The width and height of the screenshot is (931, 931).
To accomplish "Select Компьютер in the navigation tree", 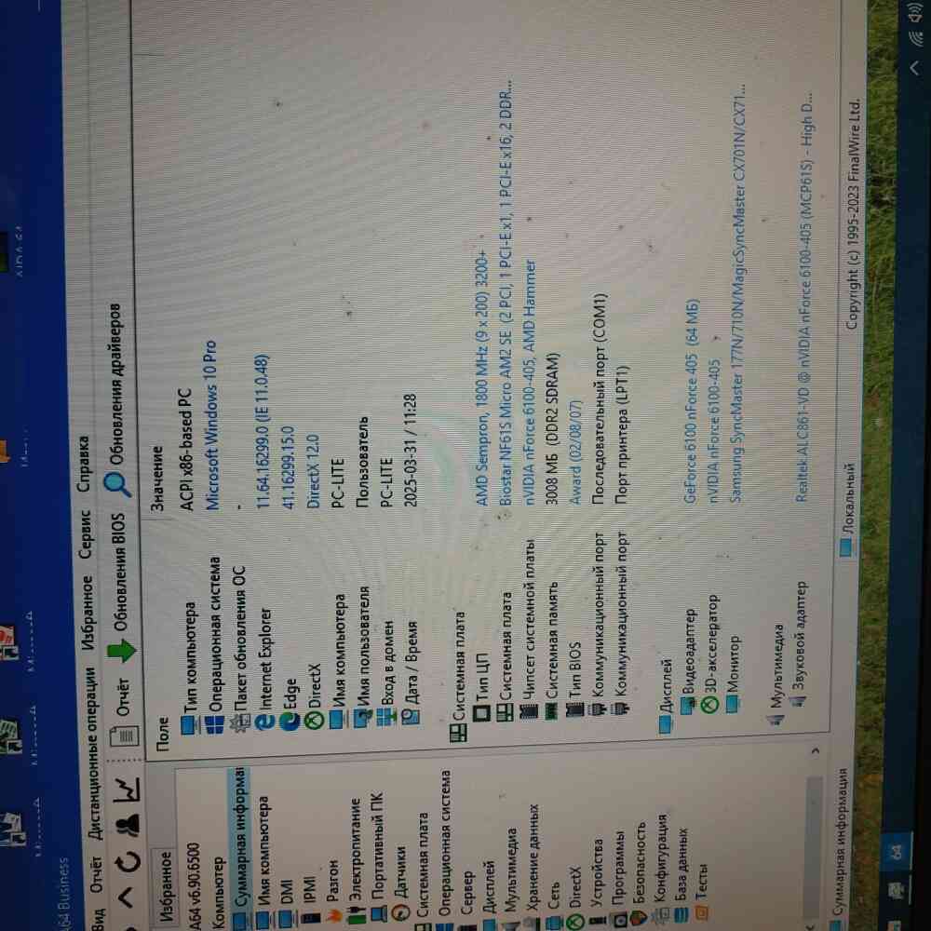I will click(x=217, y=891).
